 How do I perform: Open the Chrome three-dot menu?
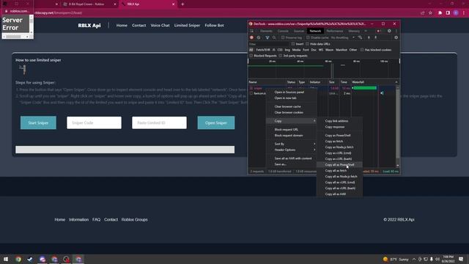[464, 13]
